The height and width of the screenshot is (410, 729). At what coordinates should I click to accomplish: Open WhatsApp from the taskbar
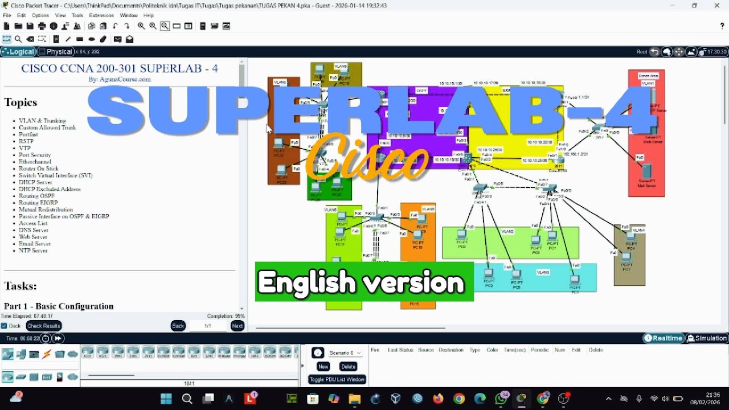tap(501, 399)
